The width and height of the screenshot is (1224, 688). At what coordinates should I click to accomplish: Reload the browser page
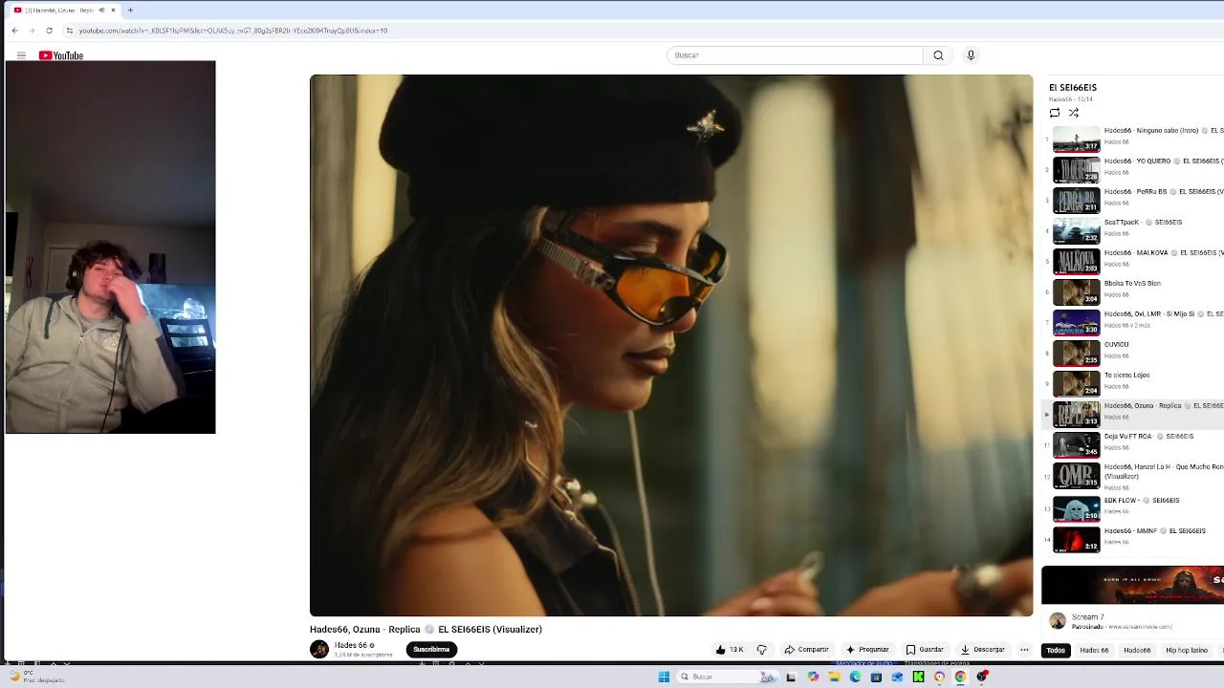(49, 31)
